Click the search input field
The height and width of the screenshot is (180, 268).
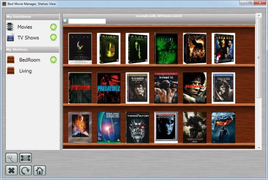click(87, 21)
